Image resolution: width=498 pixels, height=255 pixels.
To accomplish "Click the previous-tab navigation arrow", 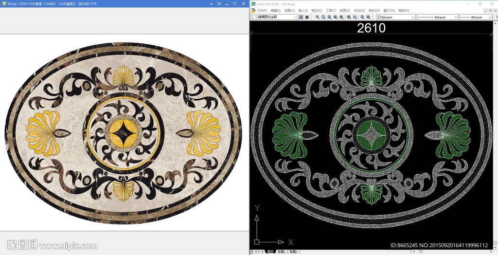I will click(256, 252).
